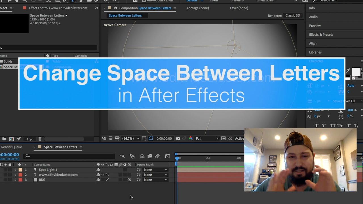Delete selected project item with trash icon
This screenshot has height=204, width=363.
click(40, 139)
